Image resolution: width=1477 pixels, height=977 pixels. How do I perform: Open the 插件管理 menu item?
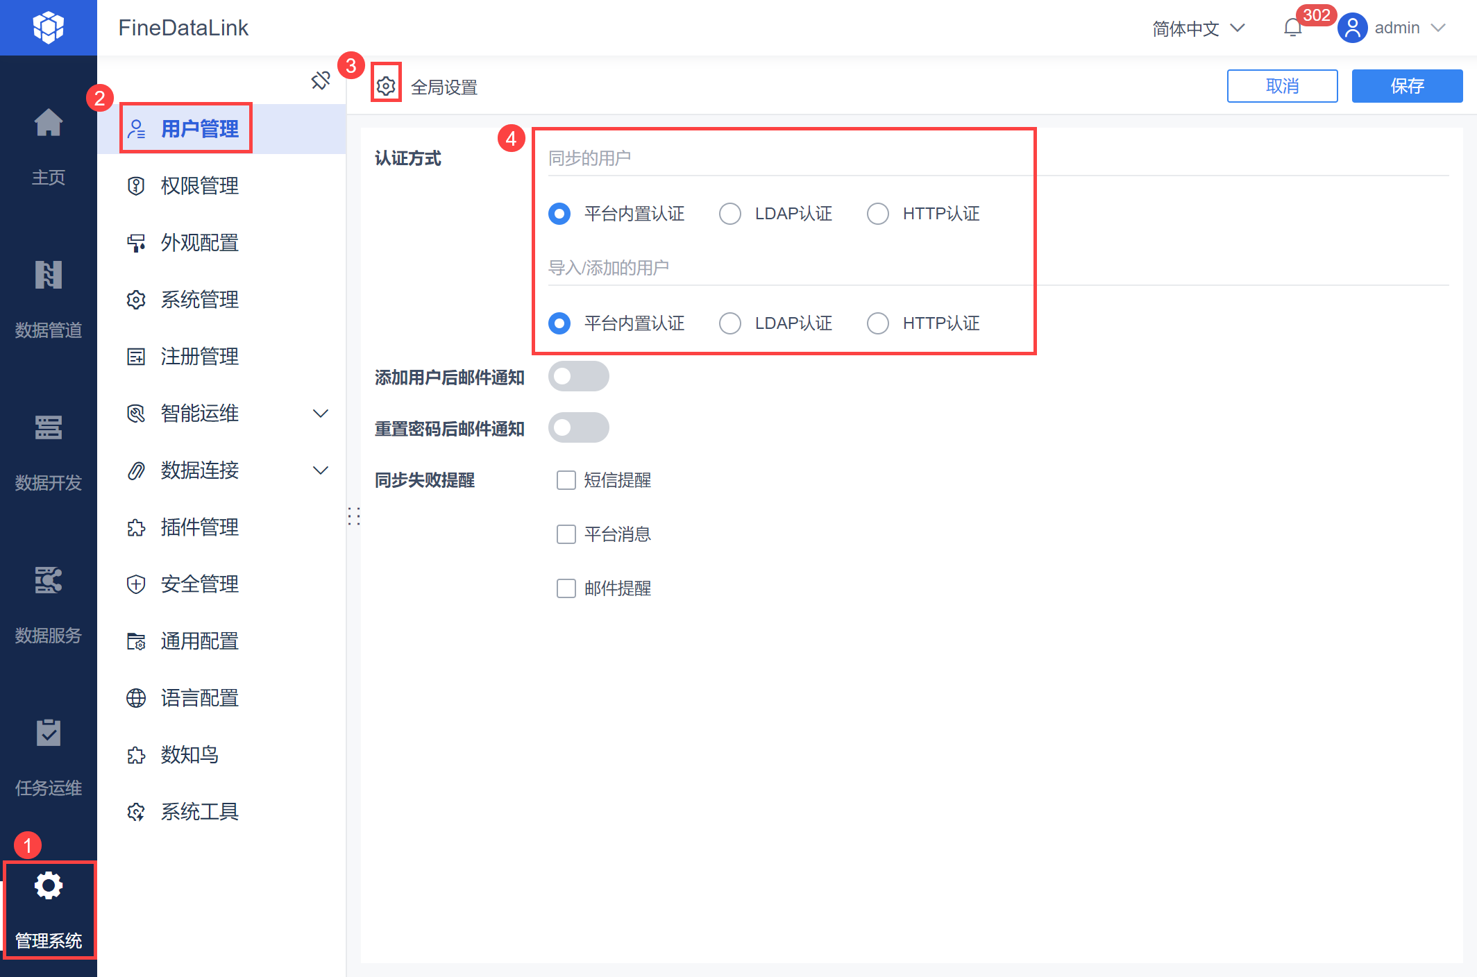point(199,527)
